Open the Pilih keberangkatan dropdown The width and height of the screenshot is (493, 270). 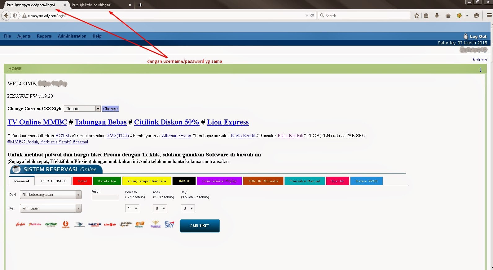51,195
